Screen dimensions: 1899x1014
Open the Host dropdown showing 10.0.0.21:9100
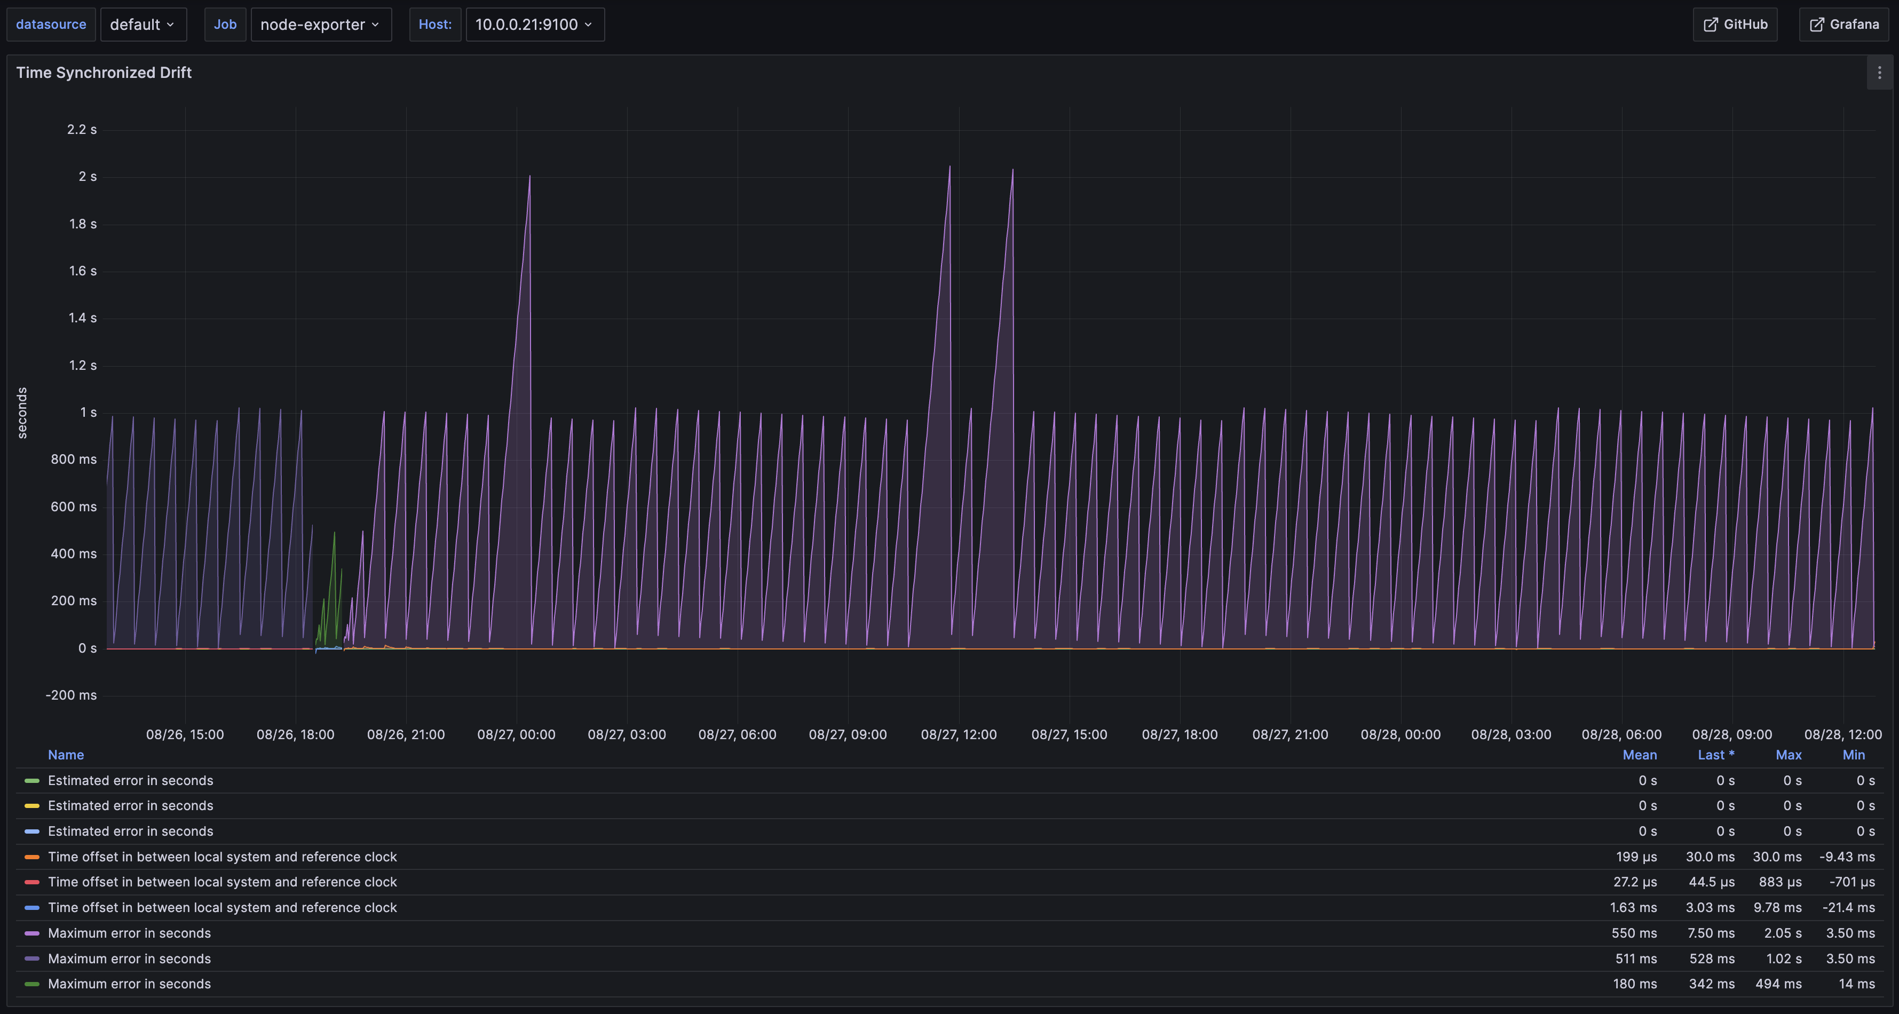click(534, 25)
